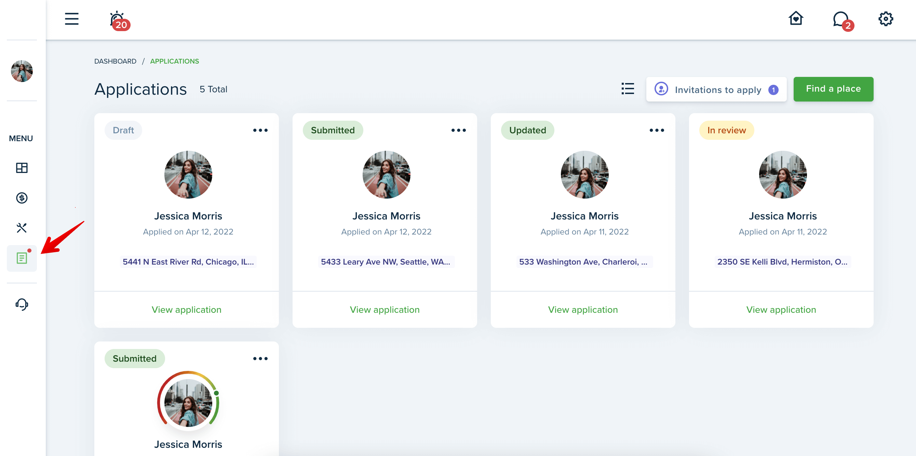Click the Draft status badge
The height and width of the screenshot is (456, 916).
123,130
